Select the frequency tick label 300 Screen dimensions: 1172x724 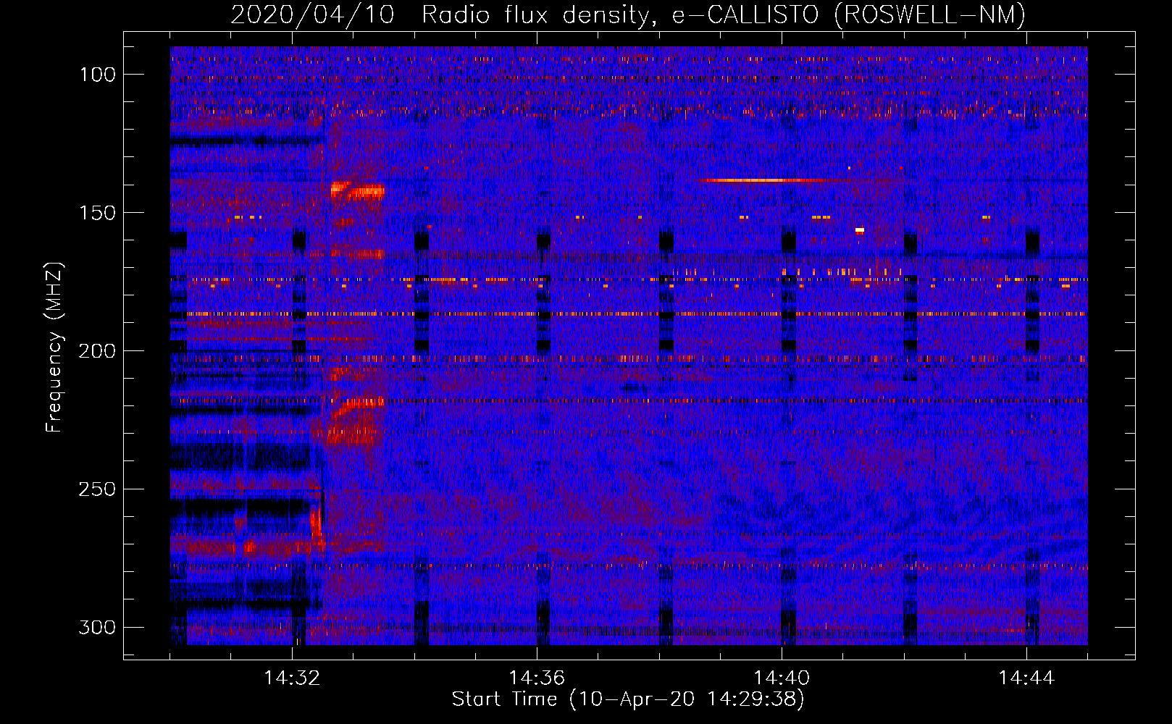(97, 627)
